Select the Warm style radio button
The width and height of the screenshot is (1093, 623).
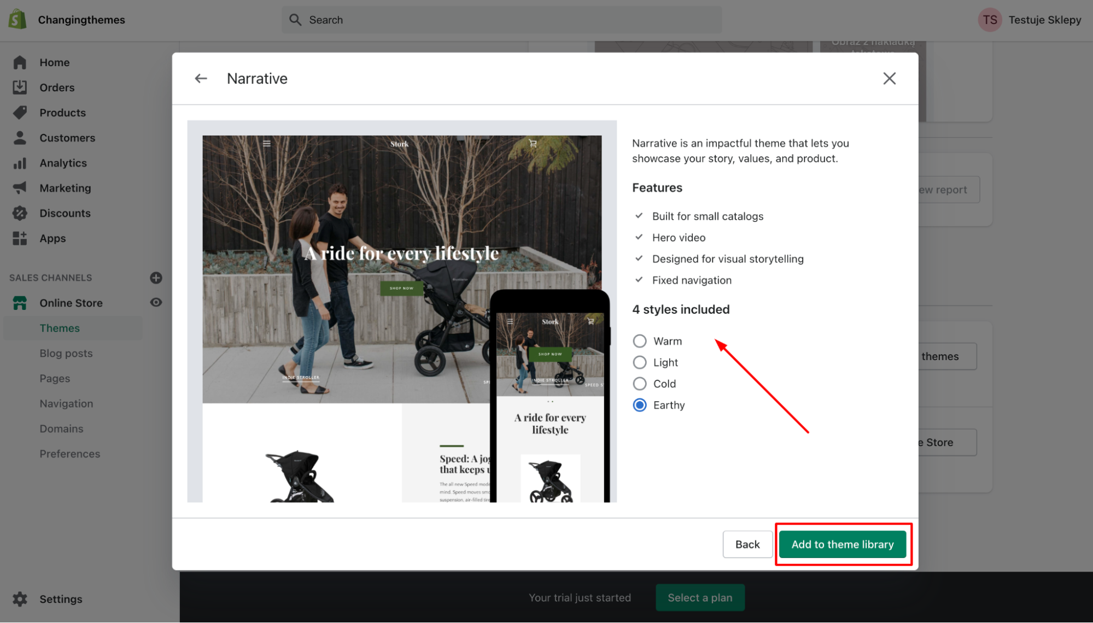click(x=640, y=341)
